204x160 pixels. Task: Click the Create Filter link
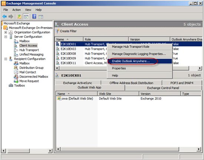[x=68, y=31]
